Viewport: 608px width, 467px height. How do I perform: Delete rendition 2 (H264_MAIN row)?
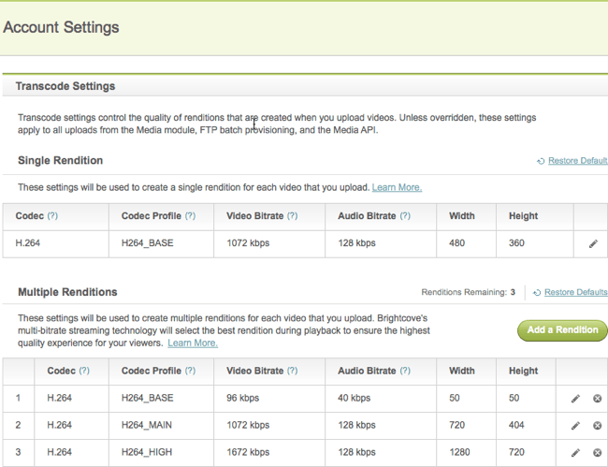(x=597, y=426)
